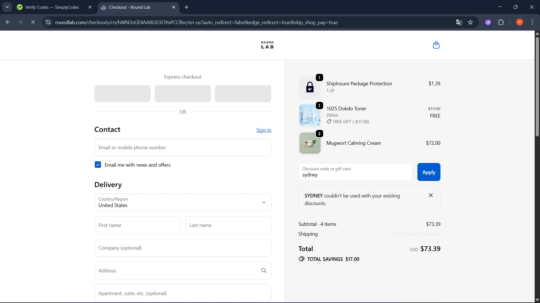The image size is (540, 303).
Task: Click the middle express checkout button
Action: tap(183, 94)
